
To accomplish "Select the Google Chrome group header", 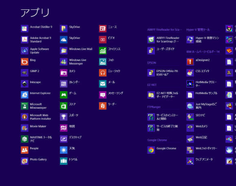I will (157, 140).
